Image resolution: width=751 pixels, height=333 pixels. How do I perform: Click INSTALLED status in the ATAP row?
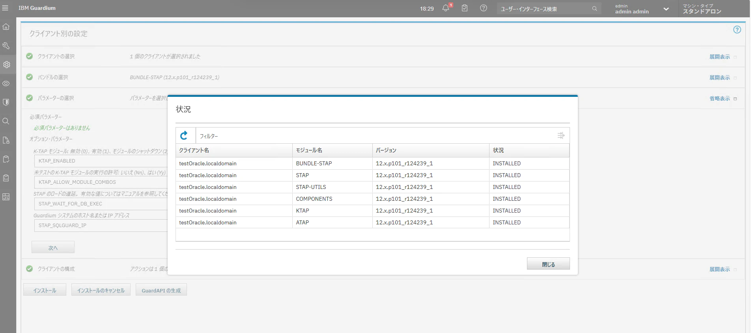(x=507, y=222)
